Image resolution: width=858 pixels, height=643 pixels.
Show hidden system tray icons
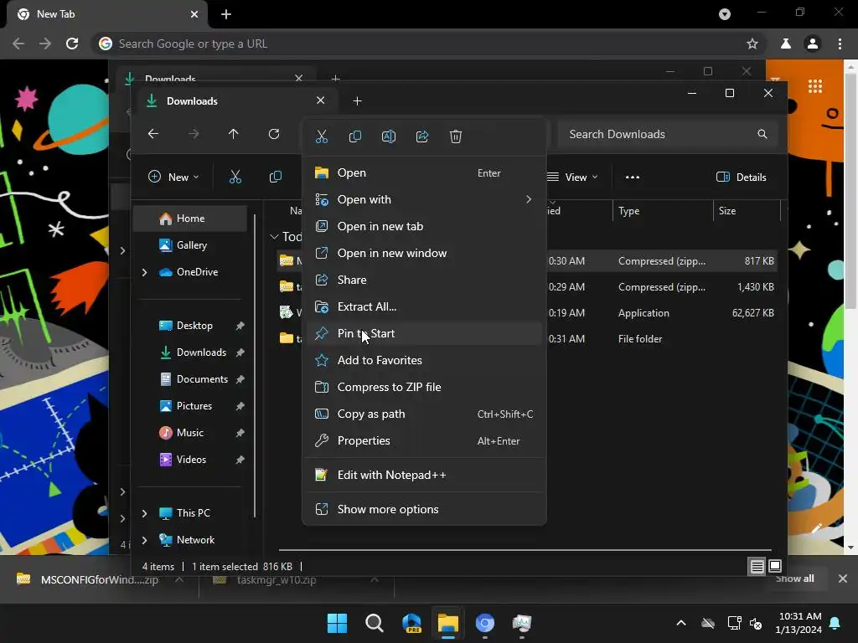click(681, 623)
